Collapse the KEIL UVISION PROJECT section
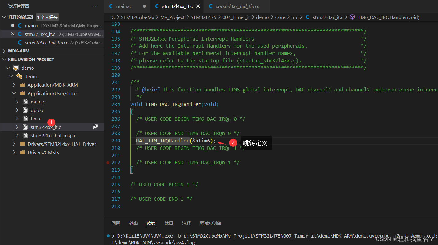Image resolution: width=438 pixels, height=245 pixels. point(4,60)
